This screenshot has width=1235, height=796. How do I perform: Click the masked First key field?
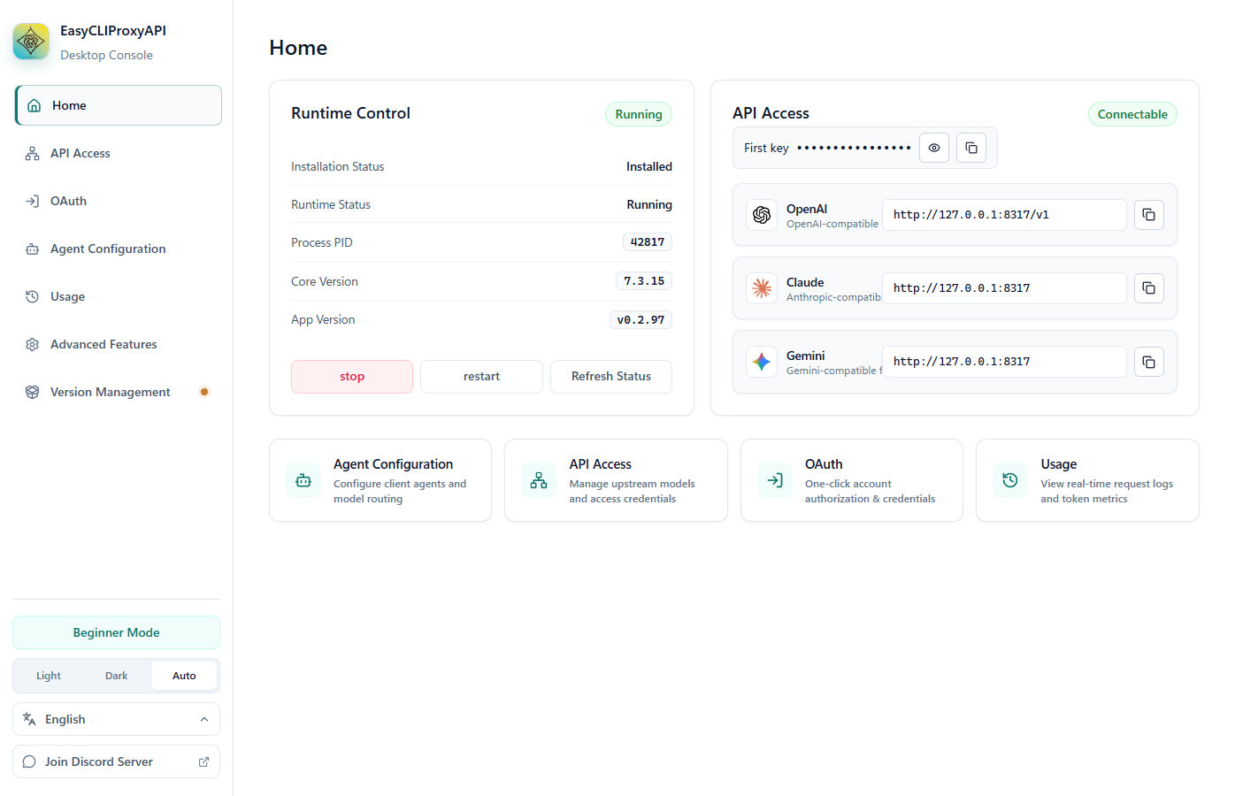click(854, 148)
